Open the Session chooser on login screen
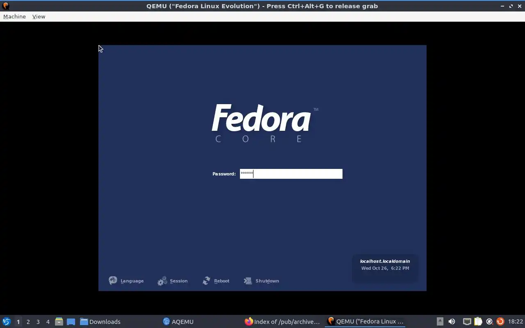Viewport: 525px width, 328px height. point(172,281)
